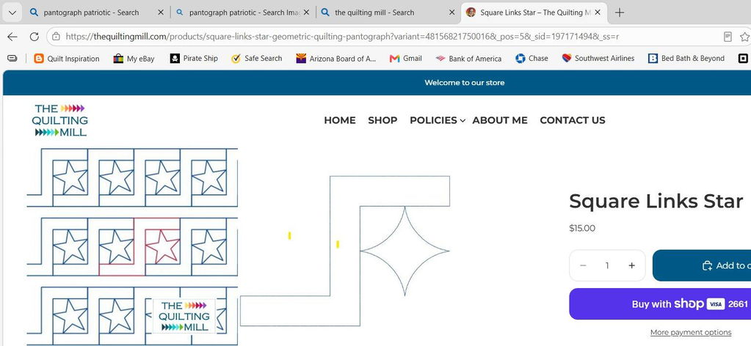The image size is (751, 346).
Task: Click the address bar URL
Action: click(342, 37)
